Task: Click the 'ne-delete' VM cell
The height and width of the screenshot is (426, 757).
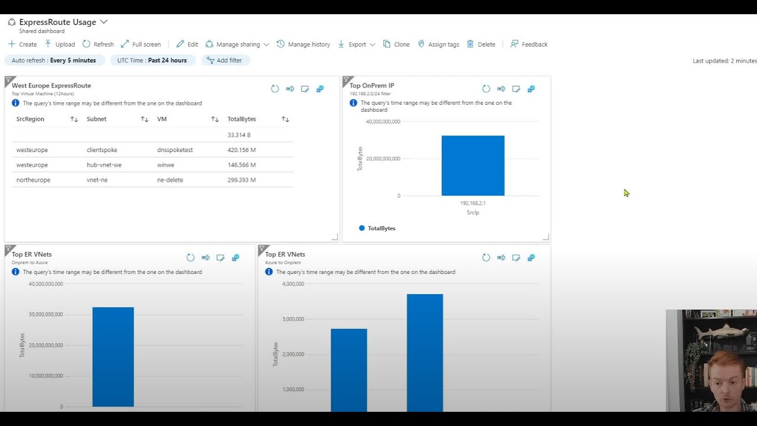Action: coord(170,180)
